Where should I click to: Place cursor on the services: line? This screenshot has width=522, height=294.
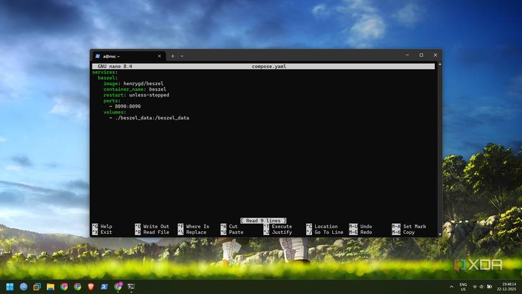[105, 72]
